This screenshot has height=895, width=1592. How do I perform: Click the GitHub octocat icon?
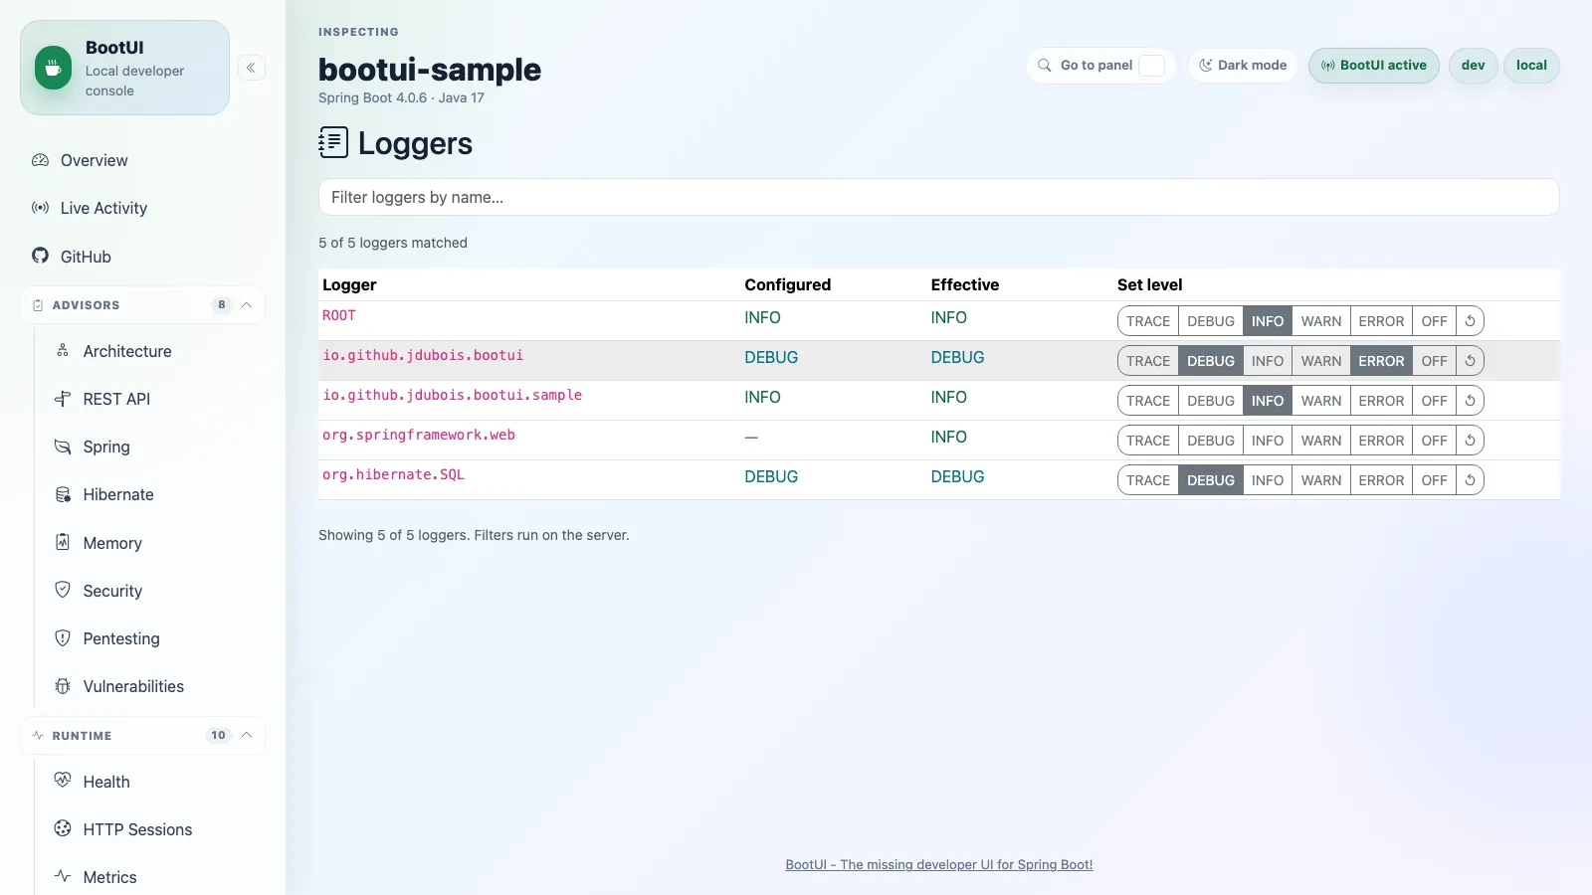[x=40, y=256]
